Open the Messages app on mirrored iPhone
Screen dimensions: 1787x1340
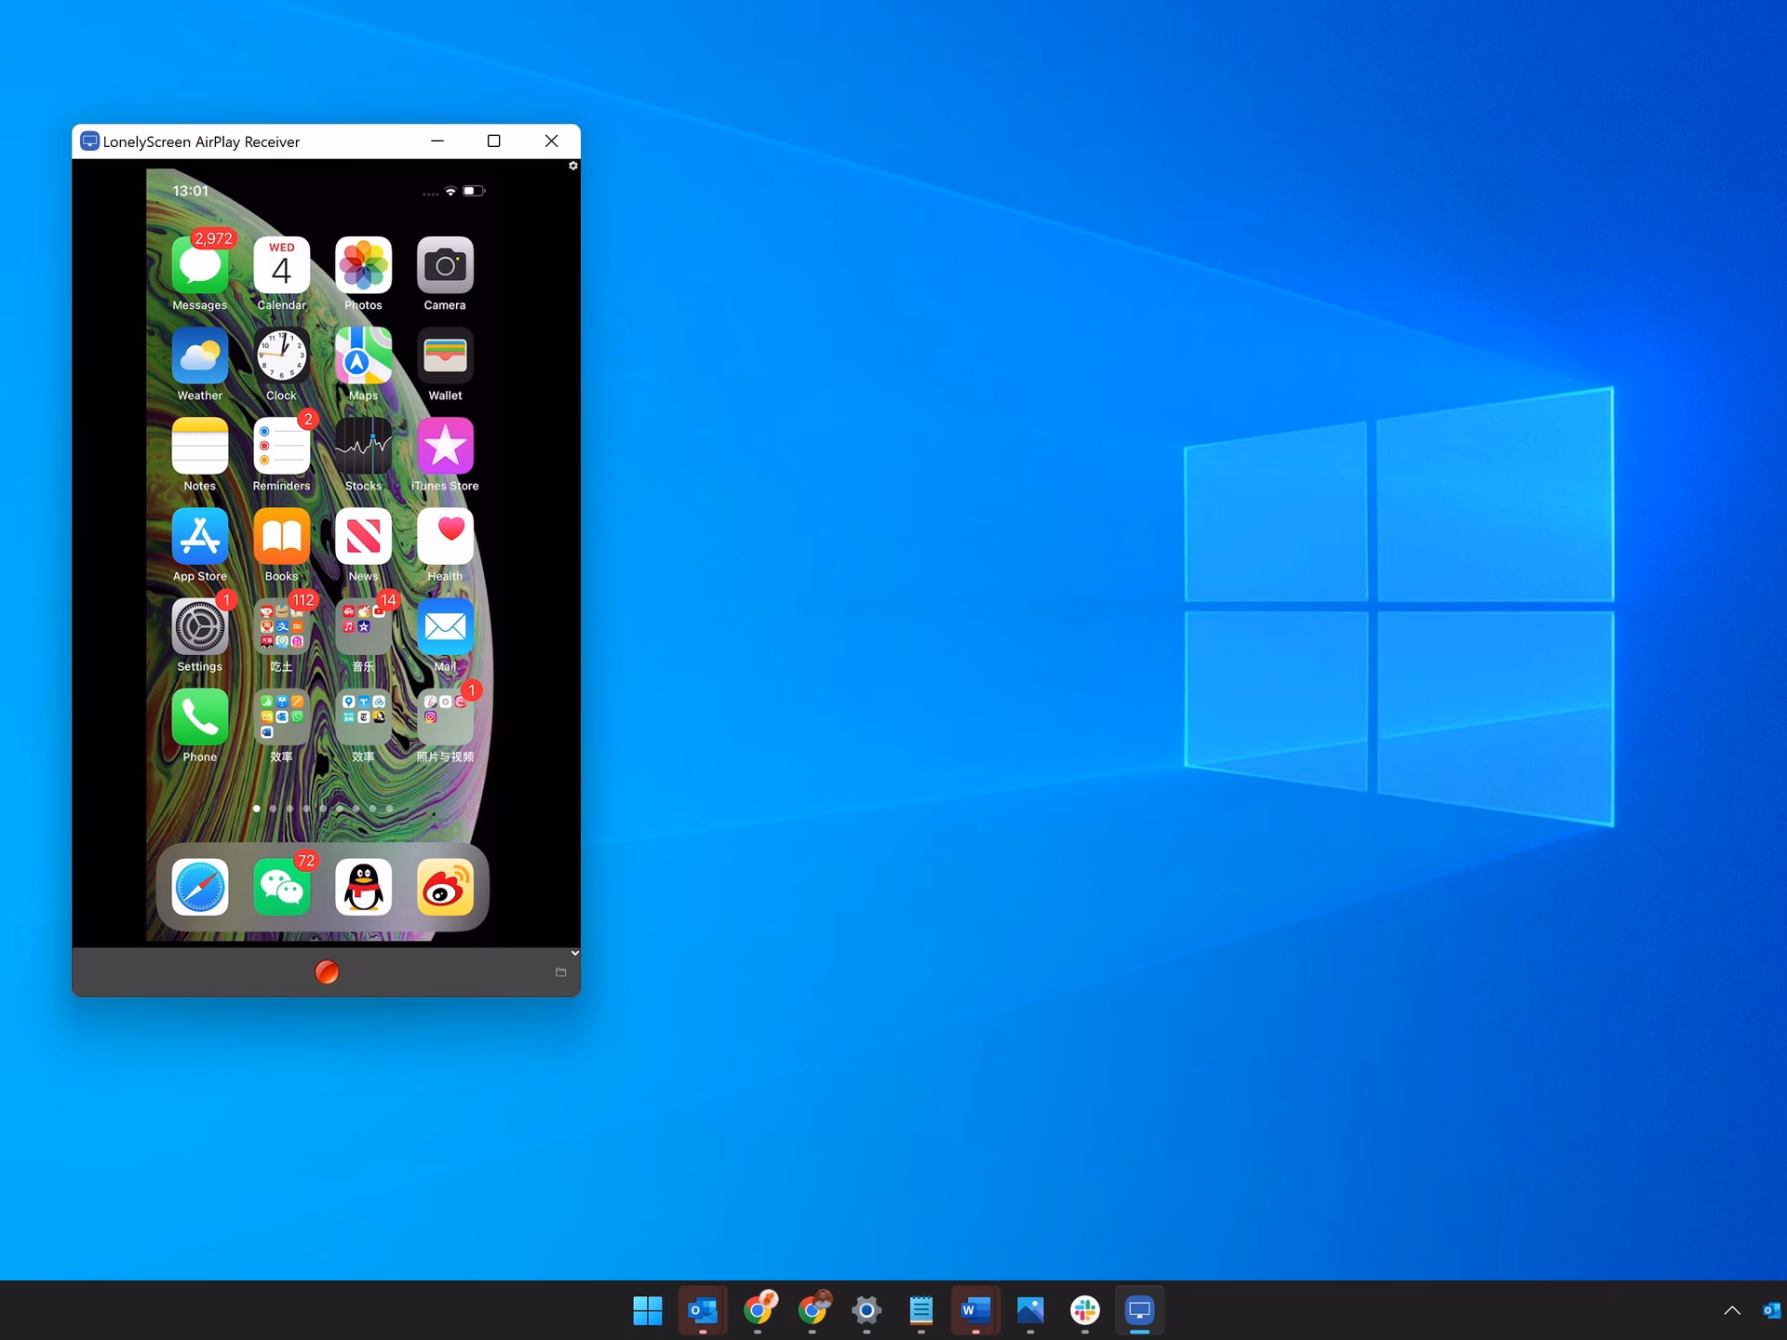point(199,267)
